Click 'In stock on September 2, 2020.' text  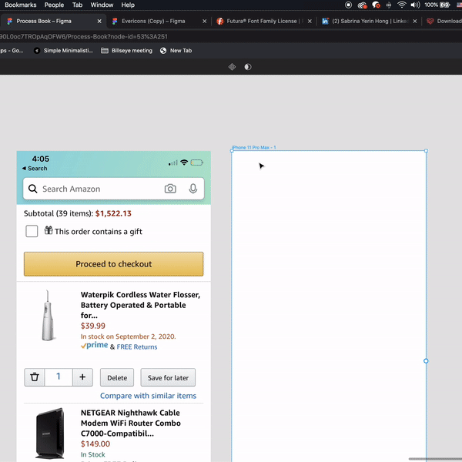pyautogui.click(x=128, y=336)
